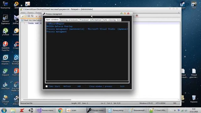Open the Правка menu in Notepad++

30,13
